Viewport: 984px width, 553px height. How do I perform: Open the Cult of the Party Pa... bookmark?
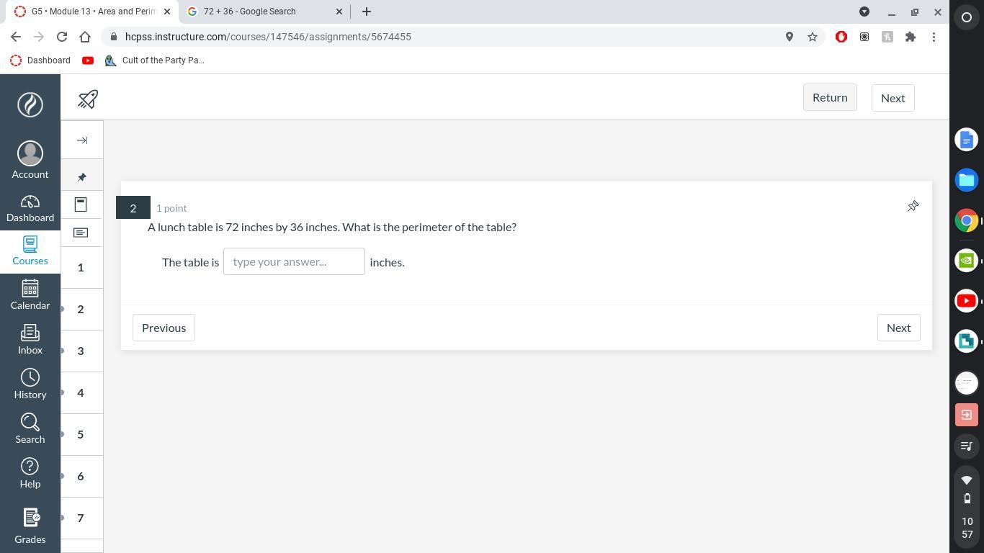(x=155, y=60)
